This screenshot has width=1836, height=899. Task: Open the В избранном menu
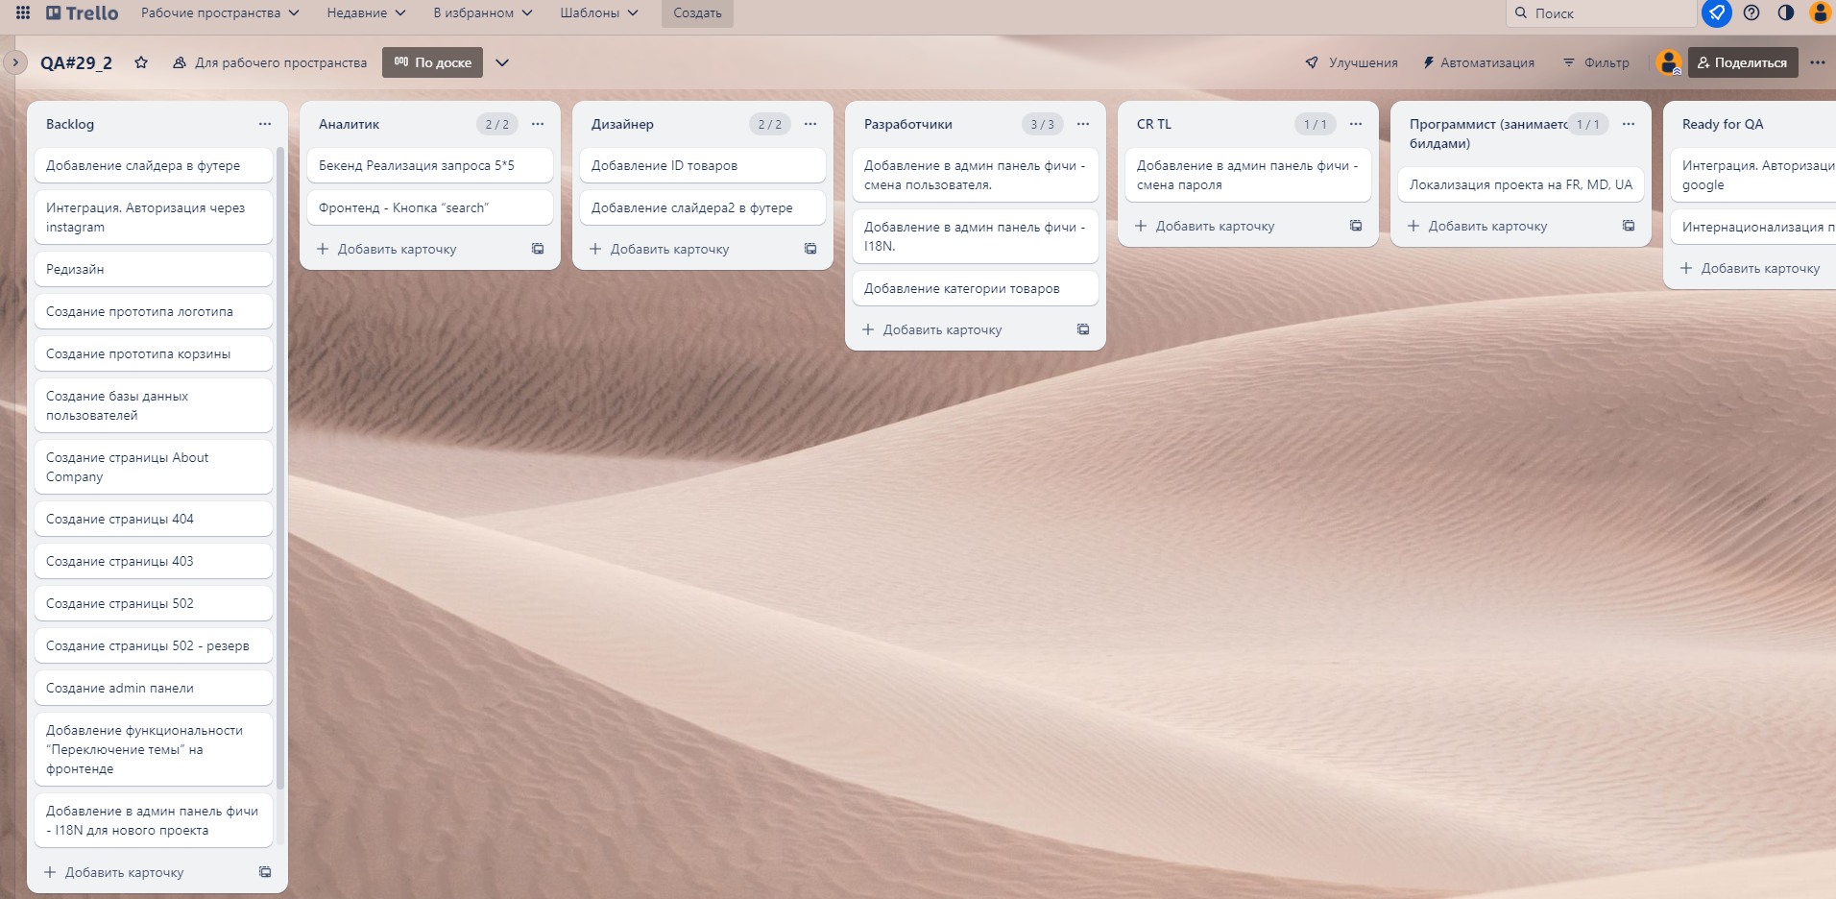pos(482,12)
